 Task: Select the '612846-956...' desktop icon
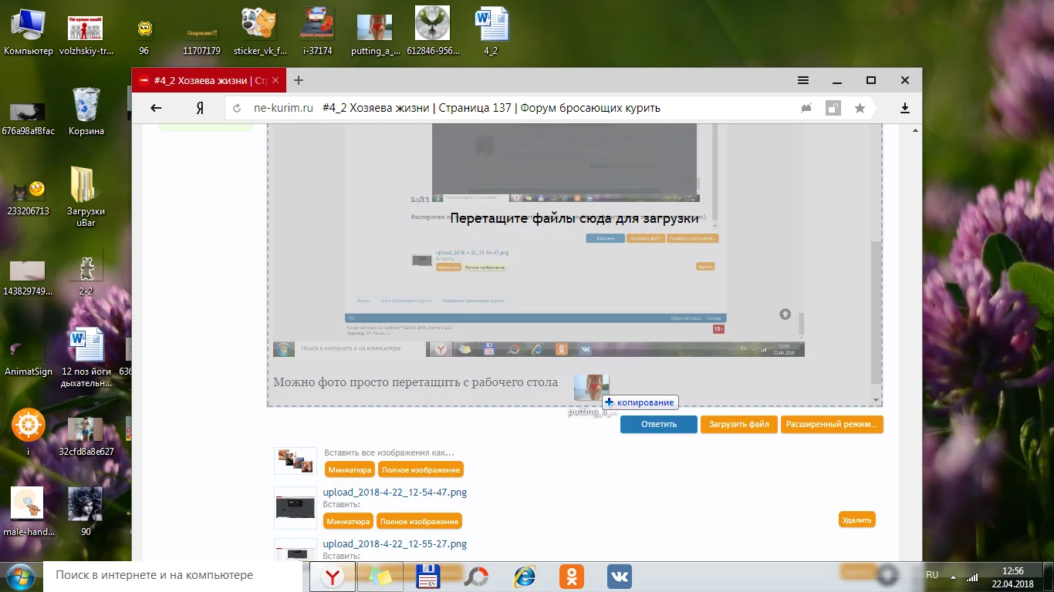tap(433, 32)
